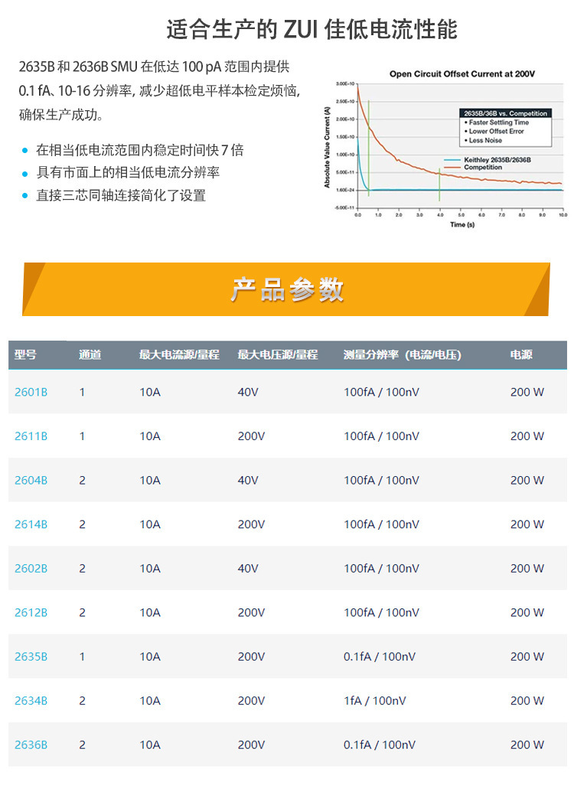Click the 0.1fA / 100nV cell in 2635B row
Screen dimensions: 574x796
click(x=380, y=657)
